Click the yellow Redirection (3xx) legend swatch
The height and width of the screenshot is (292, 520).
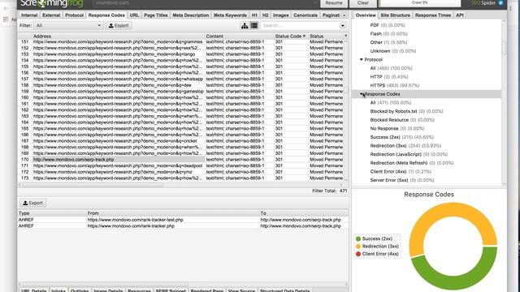(x=358, y=247)
